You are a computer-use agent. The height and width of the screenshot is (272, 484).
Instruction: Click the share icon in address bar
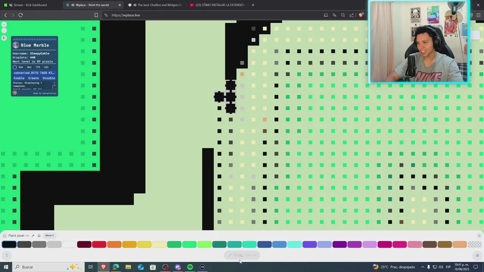[352, 15]
